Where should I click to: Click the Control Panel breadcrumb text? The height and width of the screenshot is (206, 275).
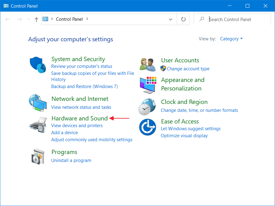[69, 19]
